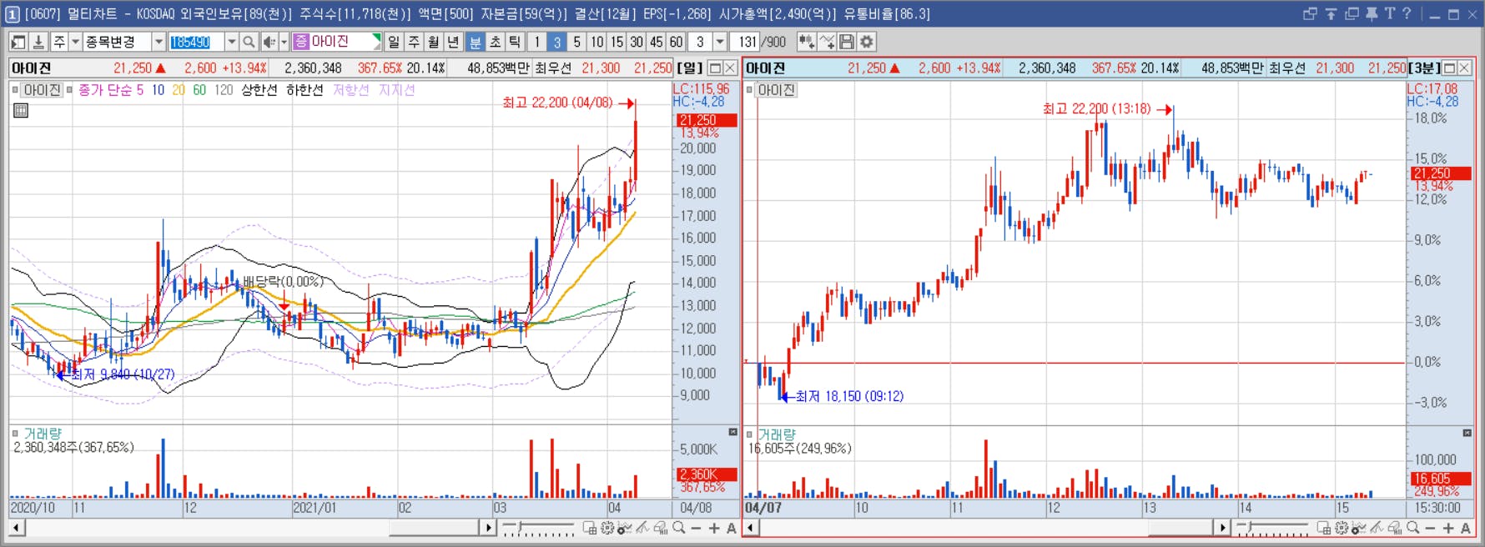Click the magnifier icon below right chart
1485x547 pixels.
coord(1412,528)
